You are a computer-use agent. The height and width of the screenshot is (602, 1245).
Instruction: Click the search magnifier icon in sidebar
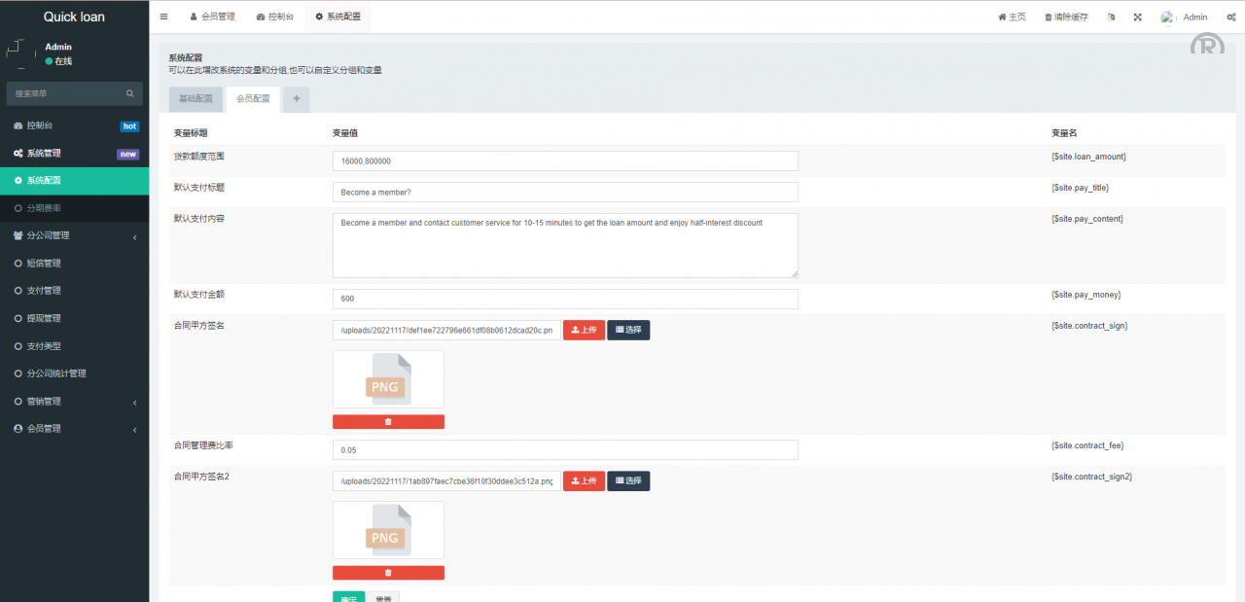coord(129,93)
